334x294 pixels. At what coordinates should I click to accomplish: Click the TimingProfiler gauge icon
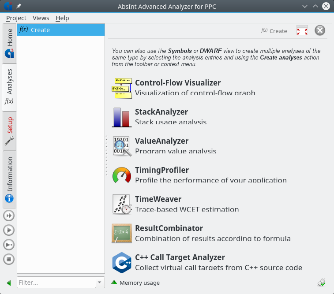point(122,175)
